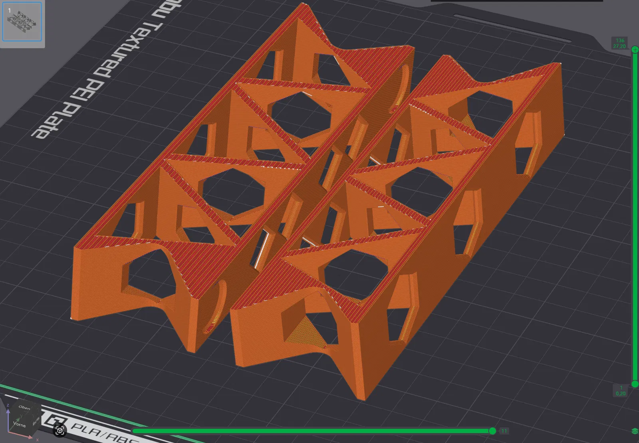This screenshot has width=639, height=443.
Task: Click the 'Oben' face of the view cube
Action: 24,408
